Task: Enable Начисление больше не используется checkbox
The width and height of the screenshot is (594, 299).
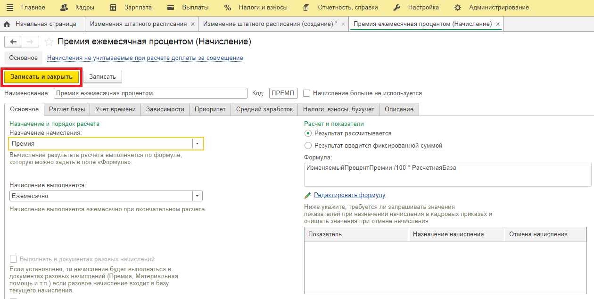Action: point(307,93)
